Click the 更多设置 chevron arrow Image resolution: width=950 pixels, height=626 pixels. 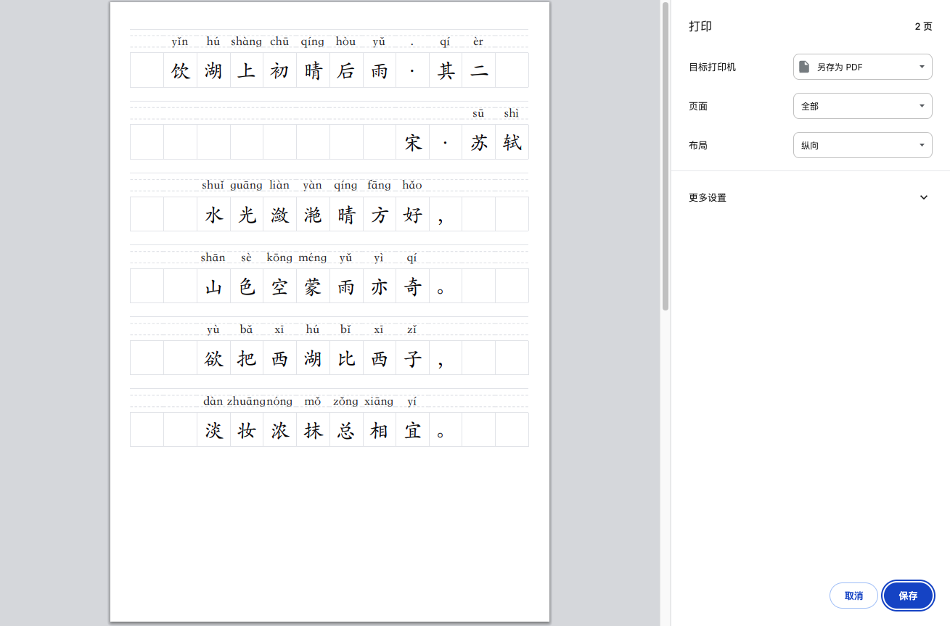pyautogui.click(x=923, y=197)
